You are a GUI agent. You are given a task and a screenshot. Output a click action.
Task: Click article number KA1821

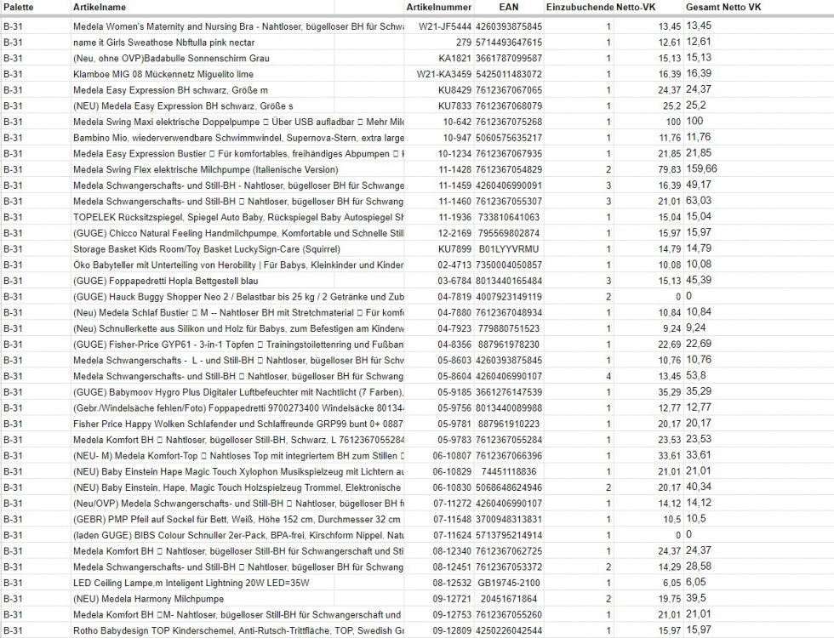click(x=454, y=59)
